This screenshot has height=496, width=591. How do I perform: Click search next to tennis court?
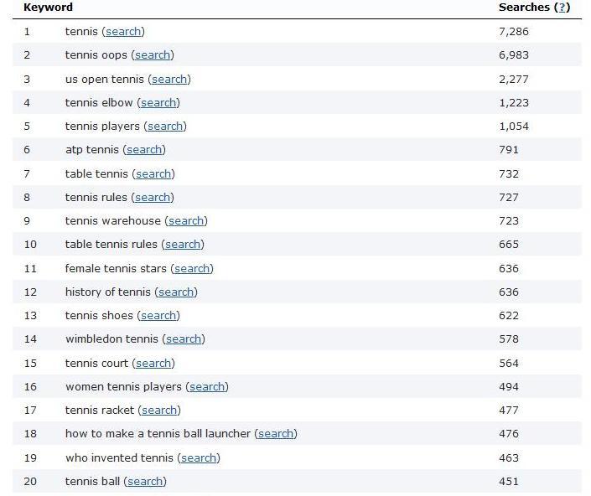tap(153, 364)
